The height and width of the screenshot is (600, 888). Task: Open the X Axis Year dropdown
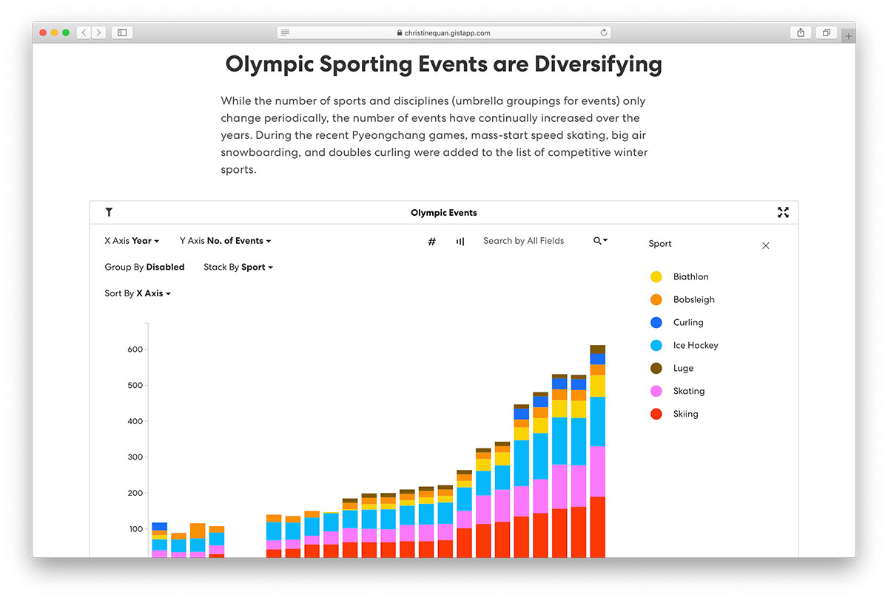tap(132, 241)
